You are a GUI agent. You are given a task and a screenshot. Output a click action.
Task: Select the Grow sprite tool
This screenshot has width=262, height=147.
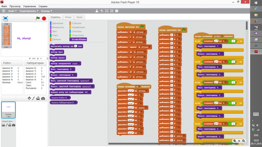click(x=107, y=11)
